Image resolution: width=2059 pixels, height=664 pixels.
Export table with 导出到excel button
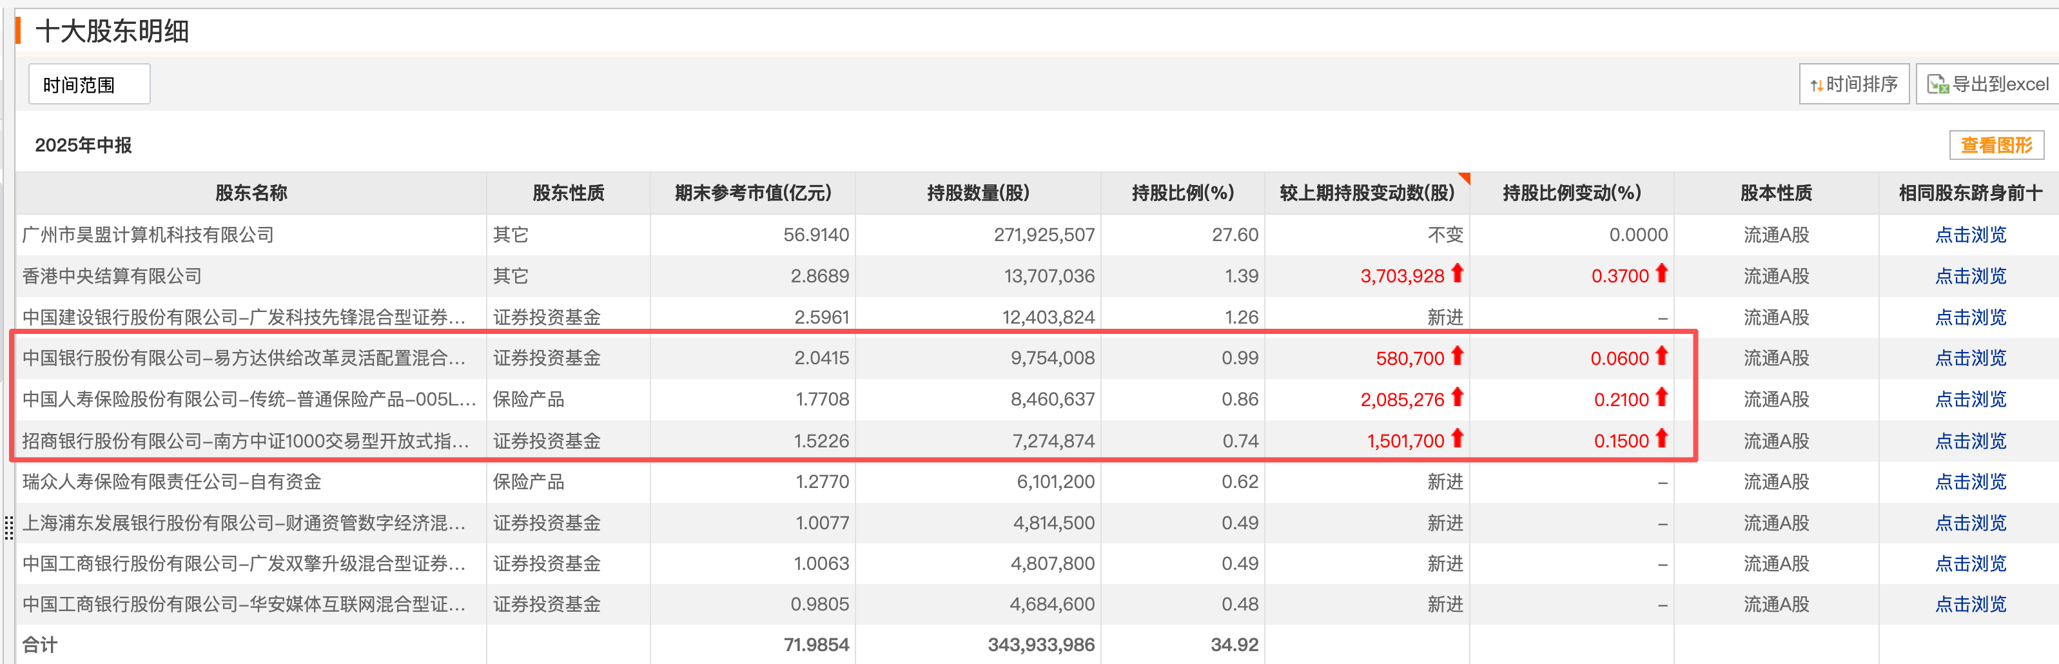(x=1988, y=84)
